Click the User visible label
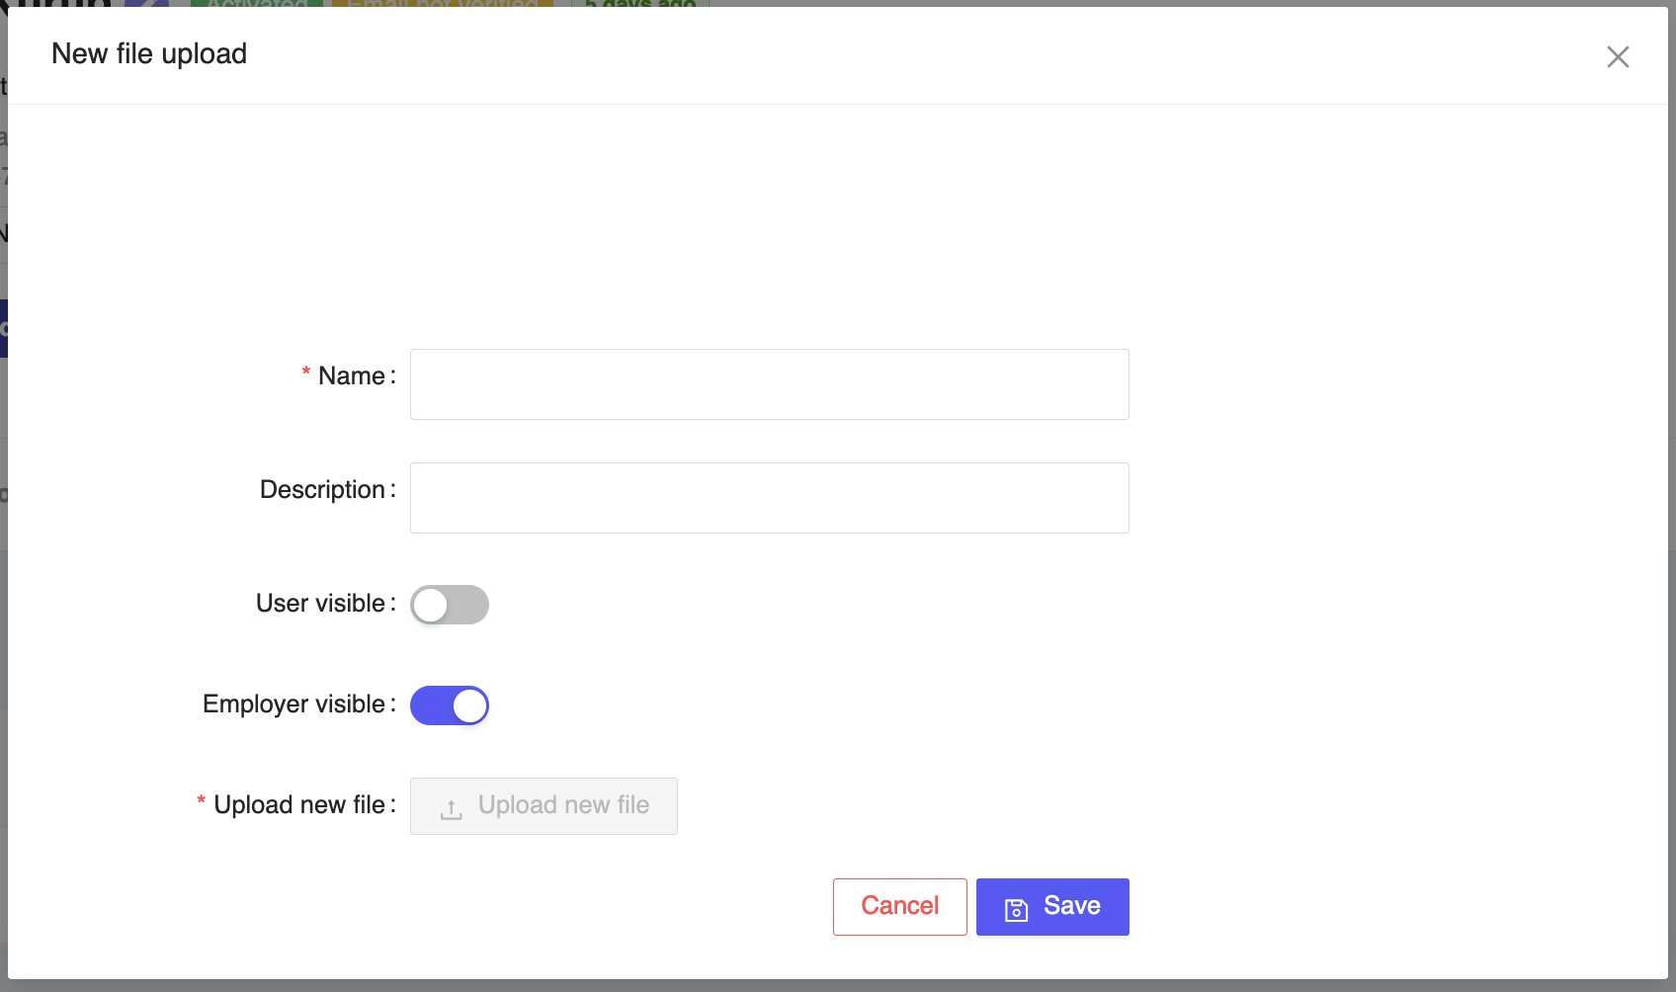 (320, 604)
